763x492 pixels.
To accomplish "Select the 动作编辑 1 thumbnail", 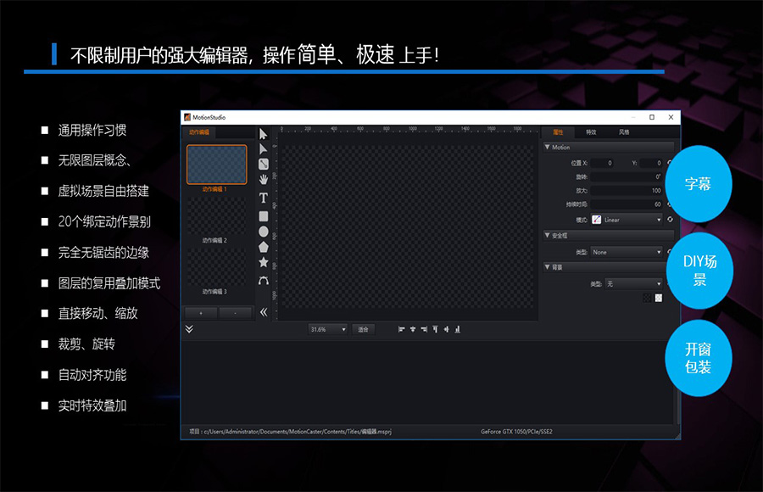I will pos(216,165).
